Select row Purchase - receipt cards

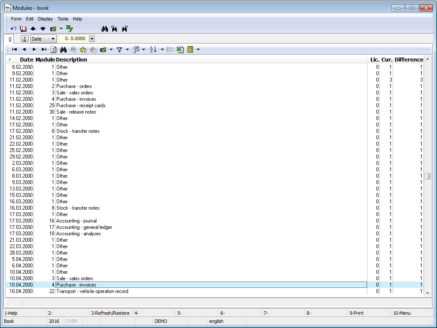point(214,105)
